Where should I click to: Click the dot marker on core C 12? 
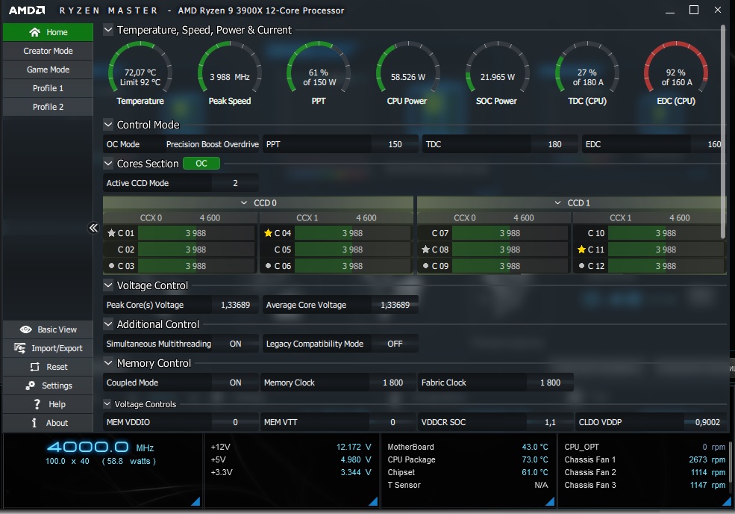click(x=581, y=266)
